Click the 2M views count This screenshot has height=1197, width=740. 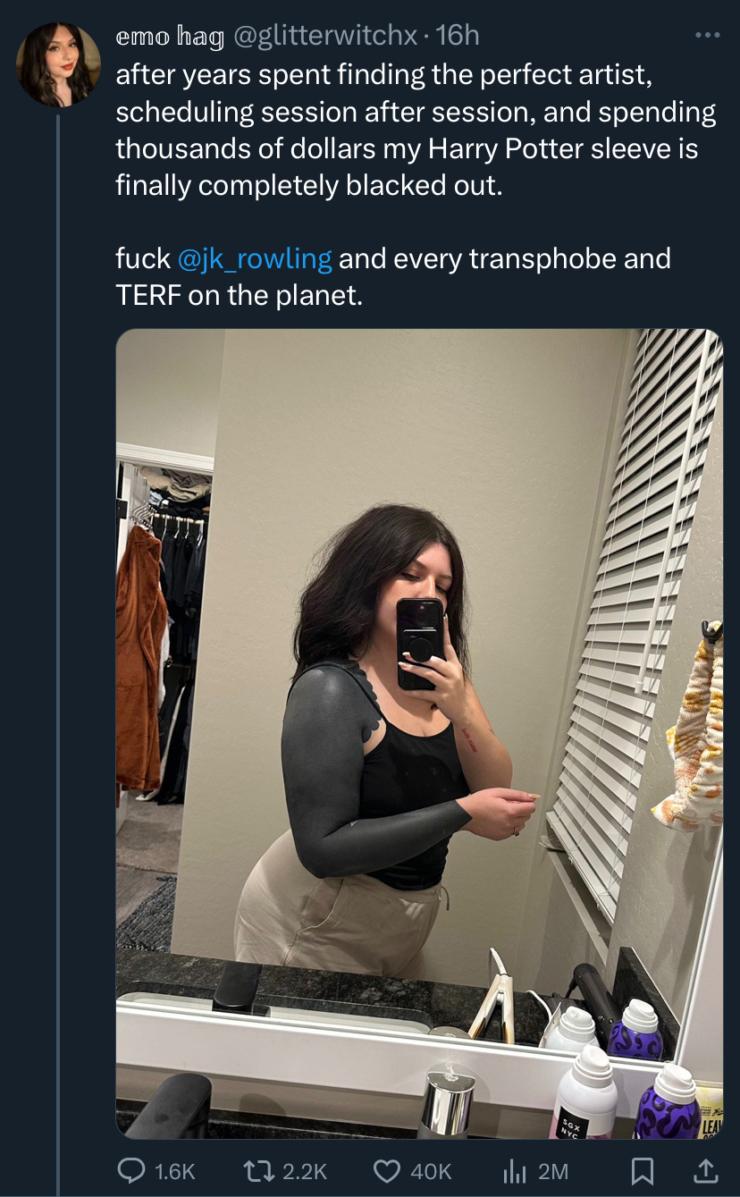[553, 1171]
